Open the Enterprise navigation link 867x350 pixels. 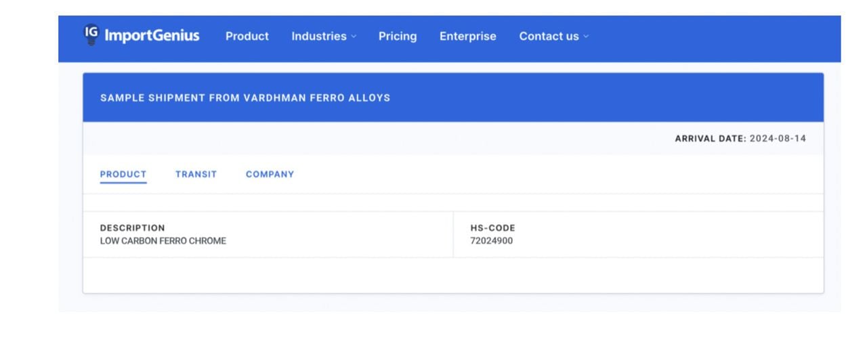pos(467,37)
